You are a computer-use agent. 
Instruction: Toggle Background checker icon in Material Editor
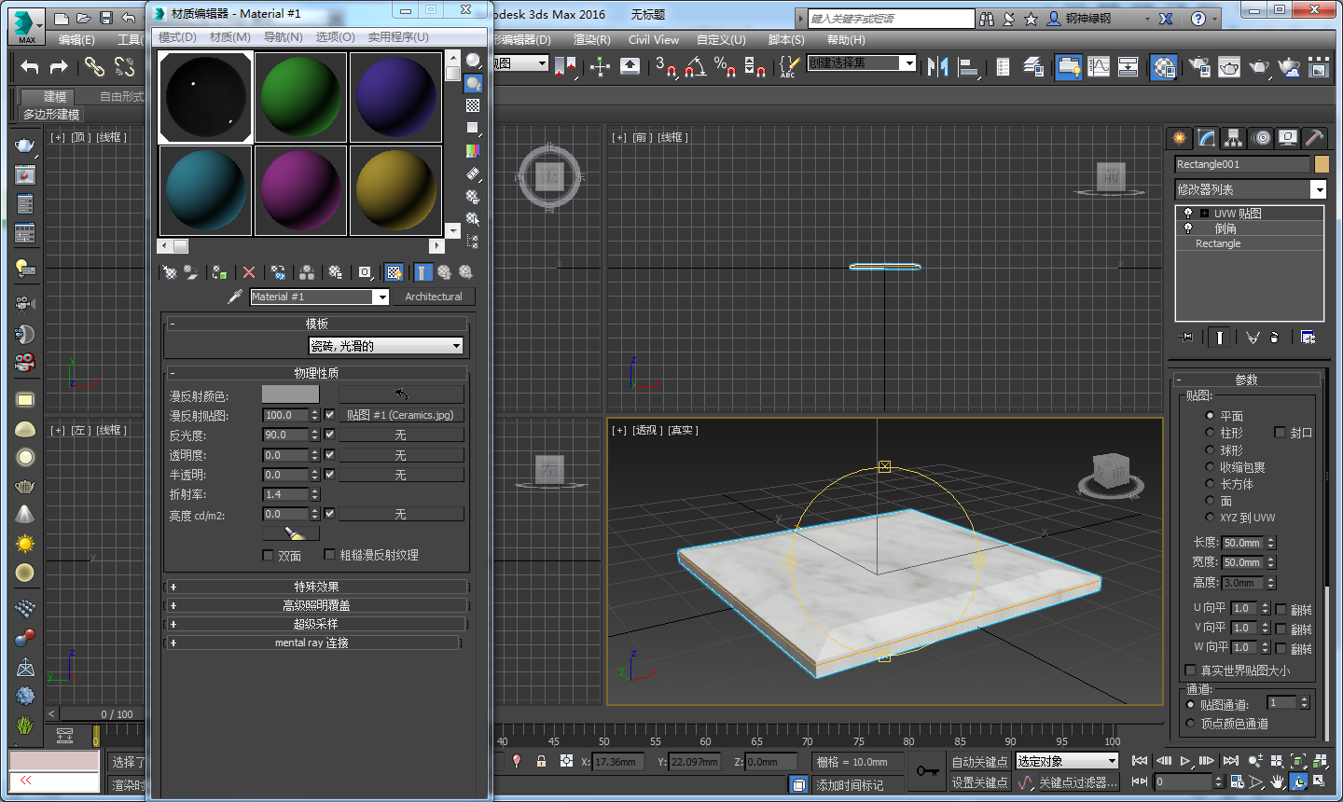click(473, 105)
